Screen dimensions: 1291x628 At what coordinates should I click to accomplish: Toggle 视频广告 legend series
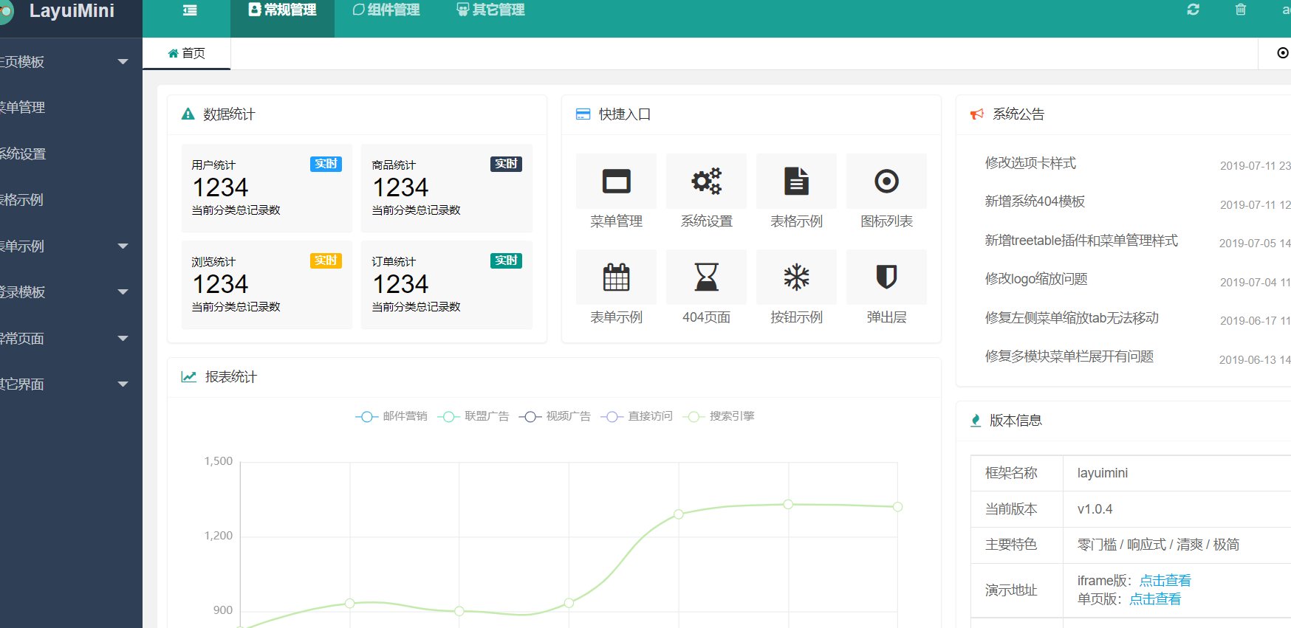point(555,416)
